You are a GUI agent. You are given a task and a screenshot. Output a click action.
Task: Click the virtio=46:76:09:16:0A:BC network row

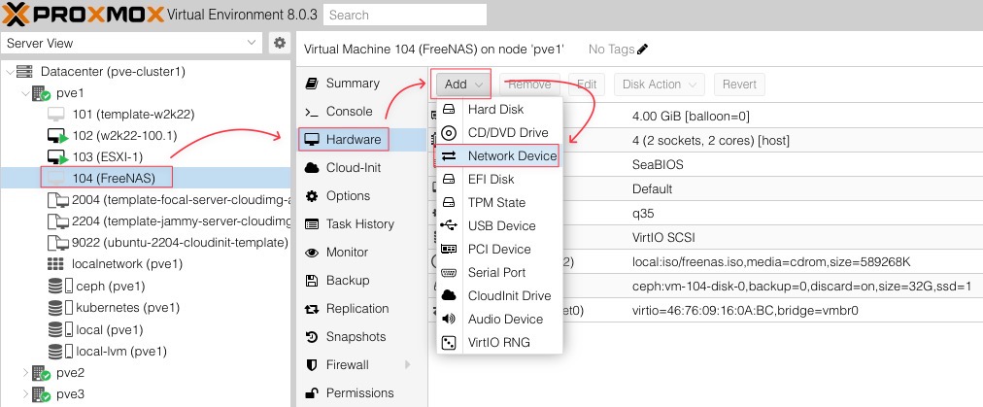pyautogui.click(x=706, y=311)
